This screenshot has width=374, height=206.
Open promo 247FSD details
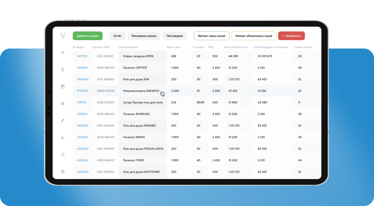tap(82, 56)
